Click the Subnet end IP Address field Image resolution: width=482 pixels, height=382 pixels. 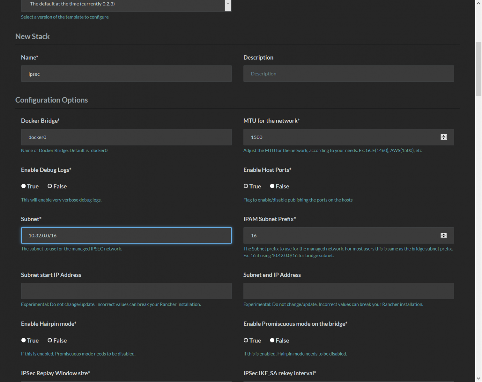[348, 291]
